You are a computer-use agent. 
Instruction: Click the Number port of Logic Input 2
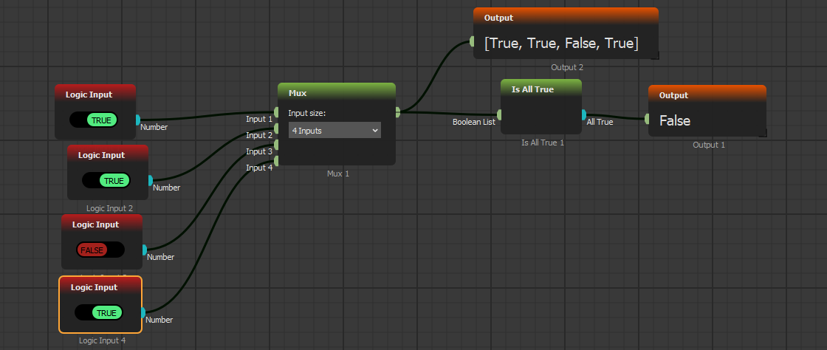coord(150,180)
